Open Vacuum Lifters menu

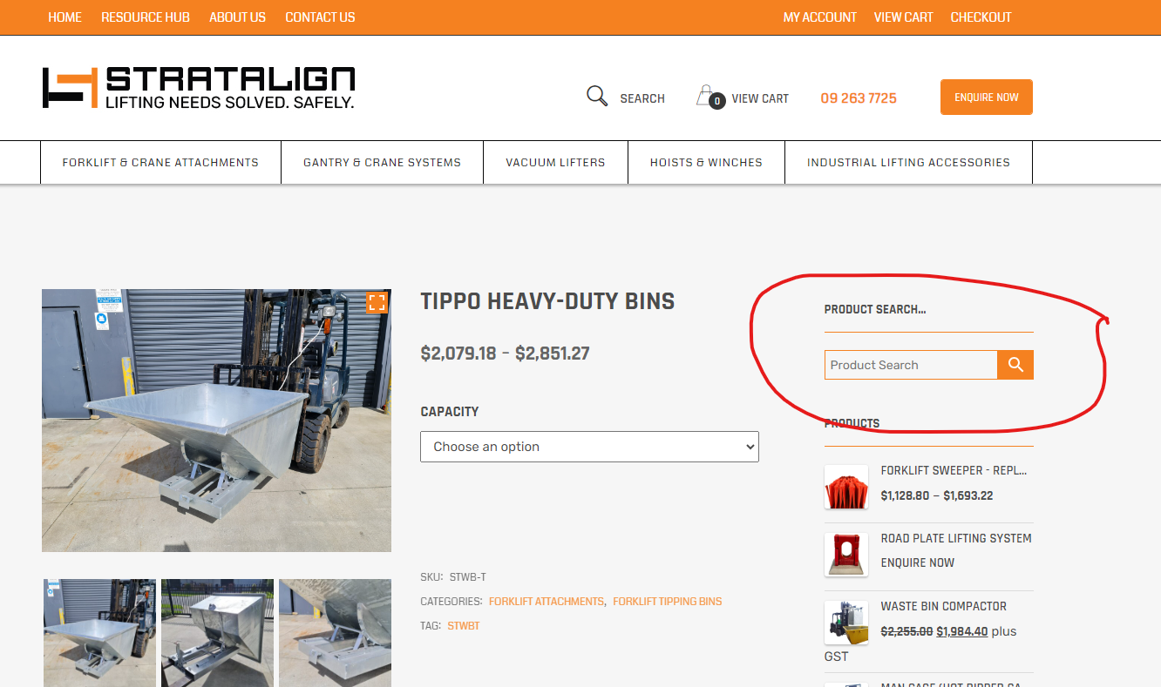click(555, 162)
